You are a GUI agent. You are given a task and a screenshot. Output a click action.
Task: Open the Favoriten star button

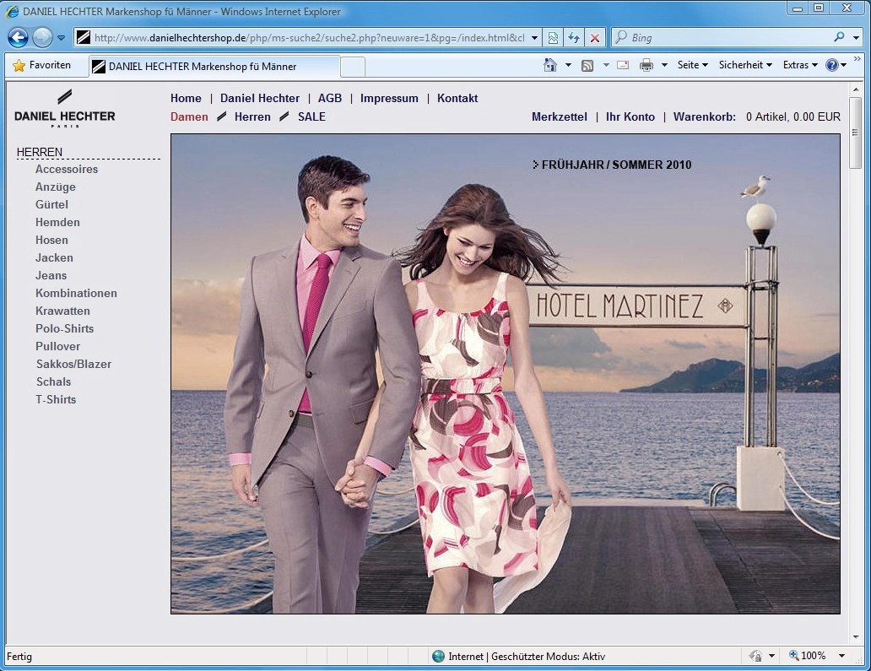42,65
